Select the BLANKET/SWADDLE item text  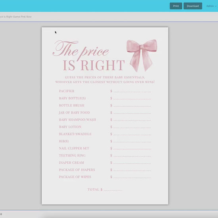tap(75, 134)
